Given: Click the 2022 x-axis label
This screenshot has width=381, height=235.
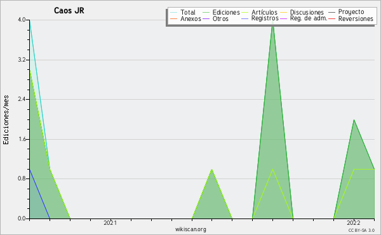Looking at the screenshot, I should pyautogui.click(x=353, y=222).
